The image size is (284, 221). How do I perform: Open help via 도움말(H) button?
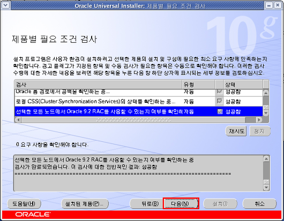24,204
